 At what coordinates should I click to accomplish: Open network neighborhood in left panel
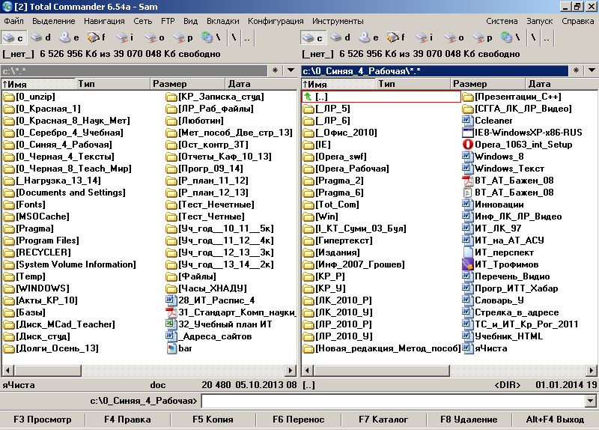pyautogui.click(x=211, y=38)
